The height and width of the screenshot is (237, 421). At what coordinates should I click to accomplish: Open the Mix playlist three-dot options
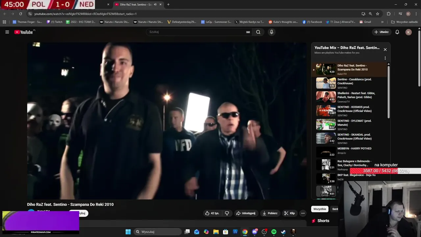(385, 58)
